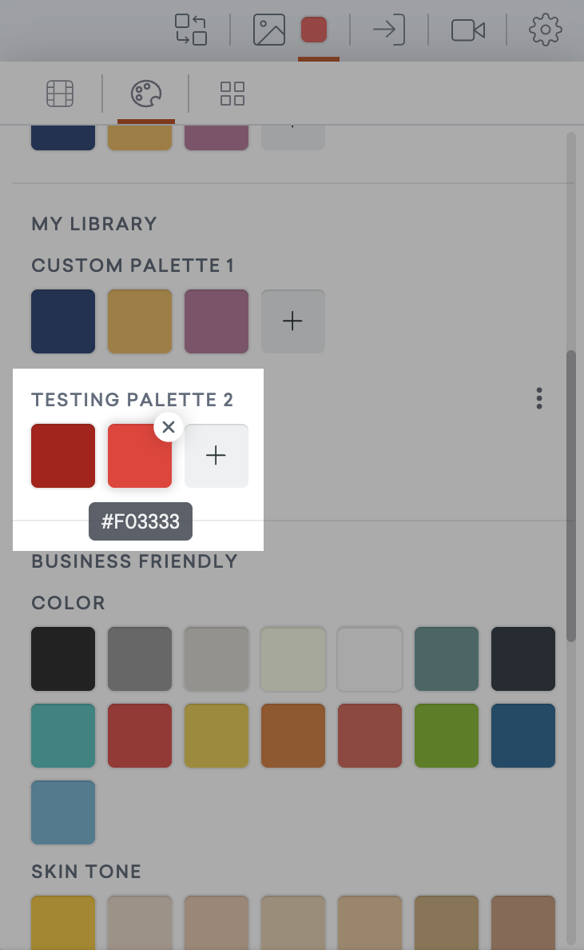This screenshot has width=584, height=950.
Task: Click the video camera icon
Action: 468,30
